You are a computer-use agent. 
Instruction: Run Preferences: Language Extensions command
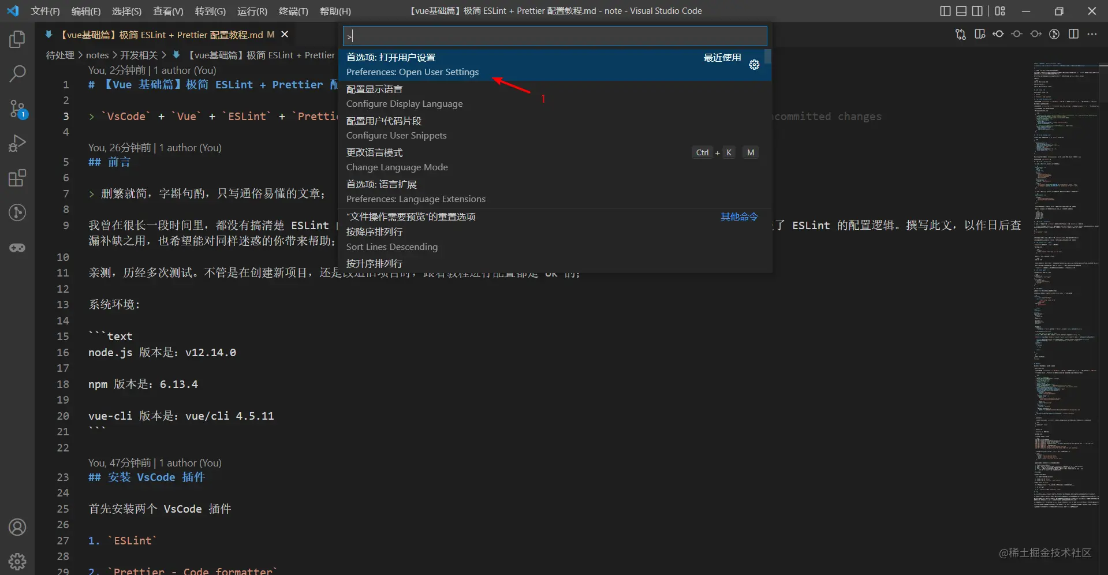(554, 192)
